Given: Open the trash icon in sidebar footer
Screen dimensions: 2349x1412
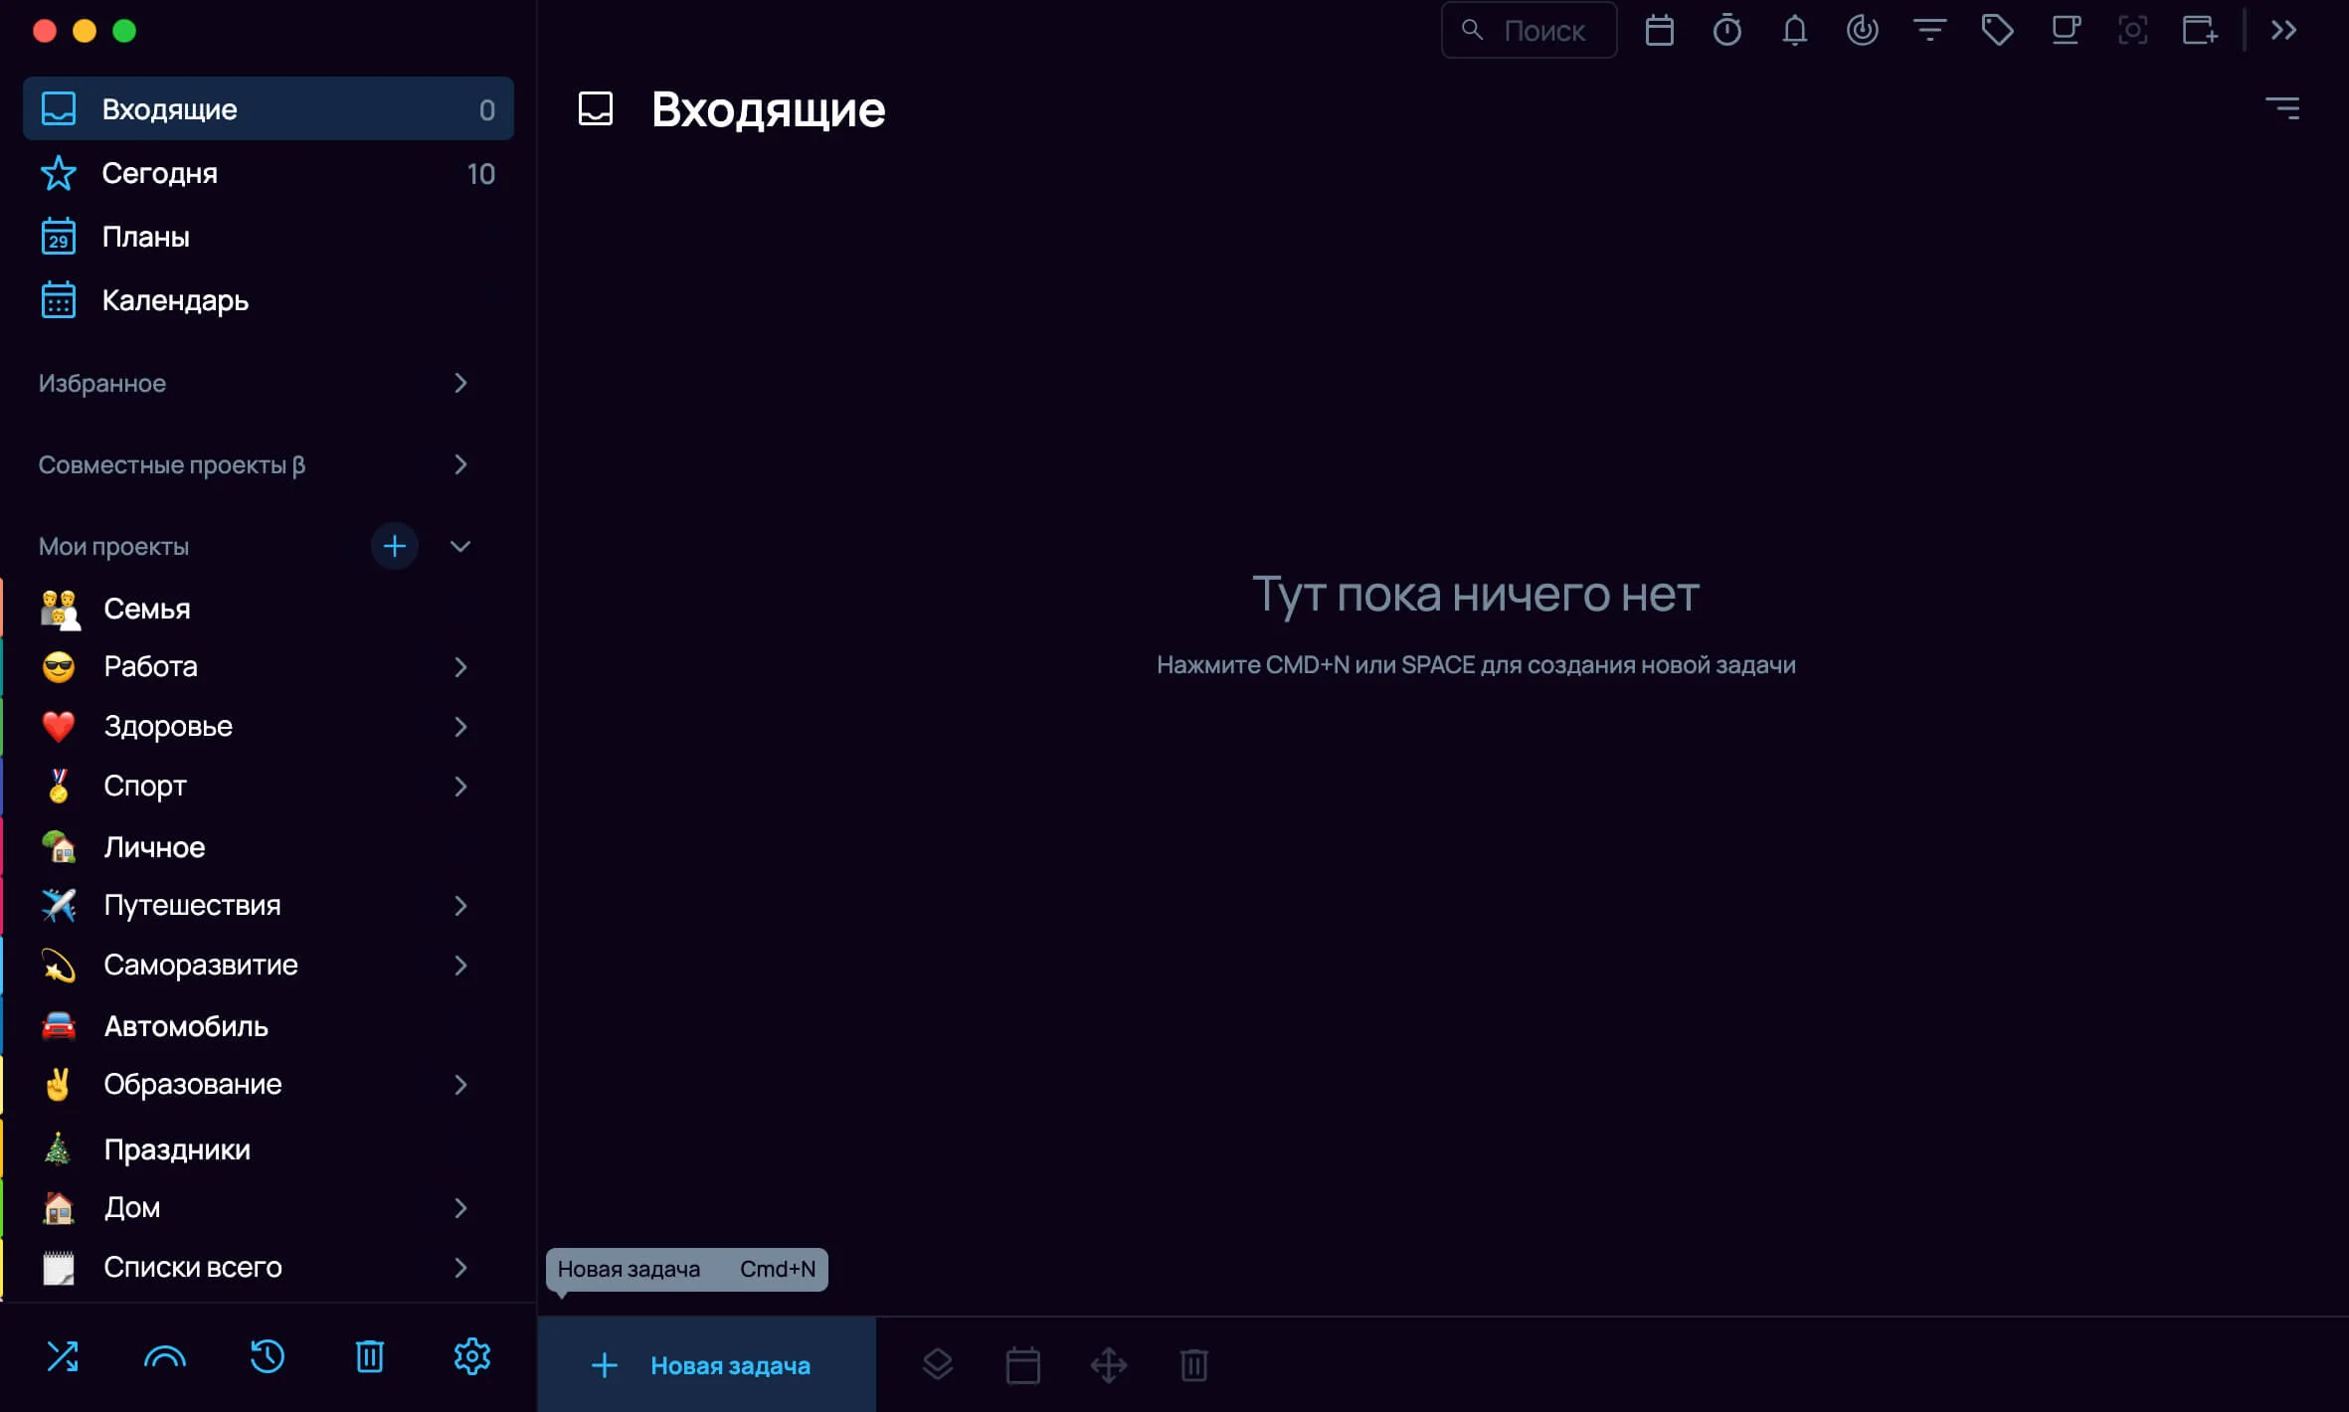Looking at the screenshot, I should pos(369,1356).
